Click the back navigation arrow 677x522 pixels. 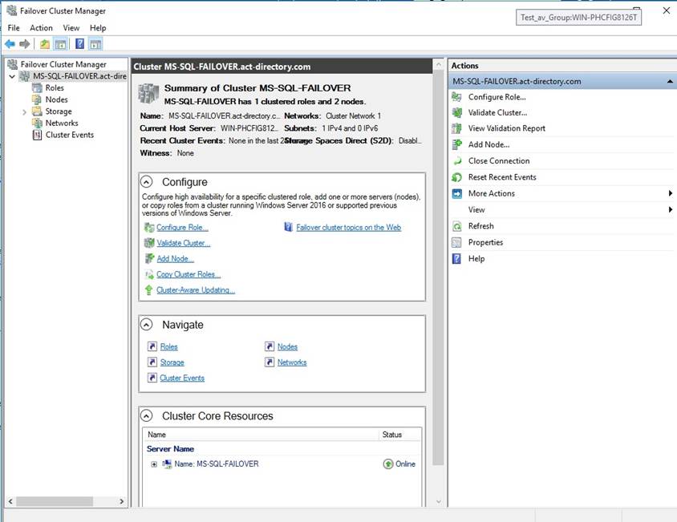pos(10,43)
